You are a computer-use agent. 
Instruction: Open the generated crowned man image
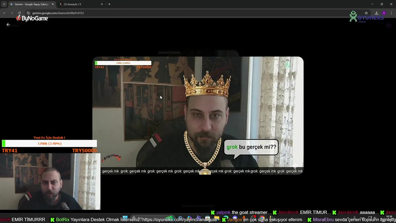point(198,116)
